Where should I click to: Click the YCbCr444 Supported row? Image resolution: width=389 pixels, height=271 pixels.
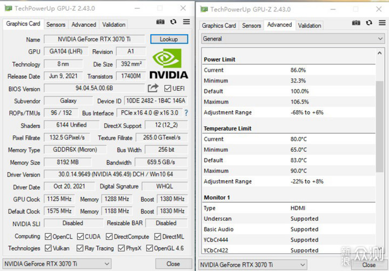point(289,240)
